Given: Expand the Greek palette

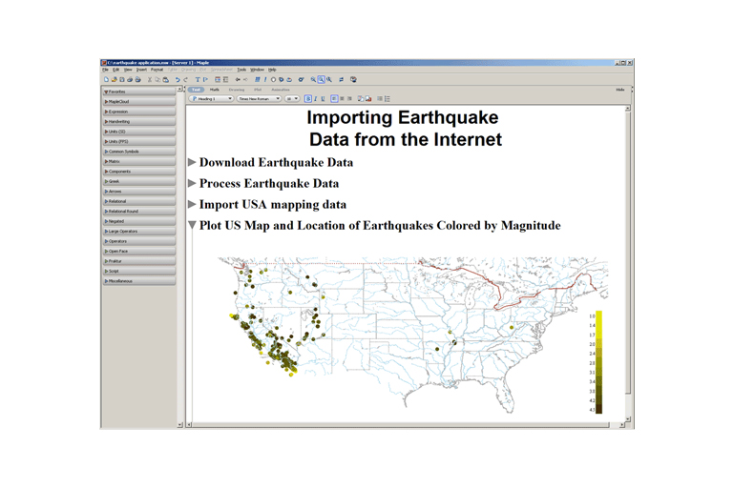Looking at the screenshot, I should click(139, 181).
